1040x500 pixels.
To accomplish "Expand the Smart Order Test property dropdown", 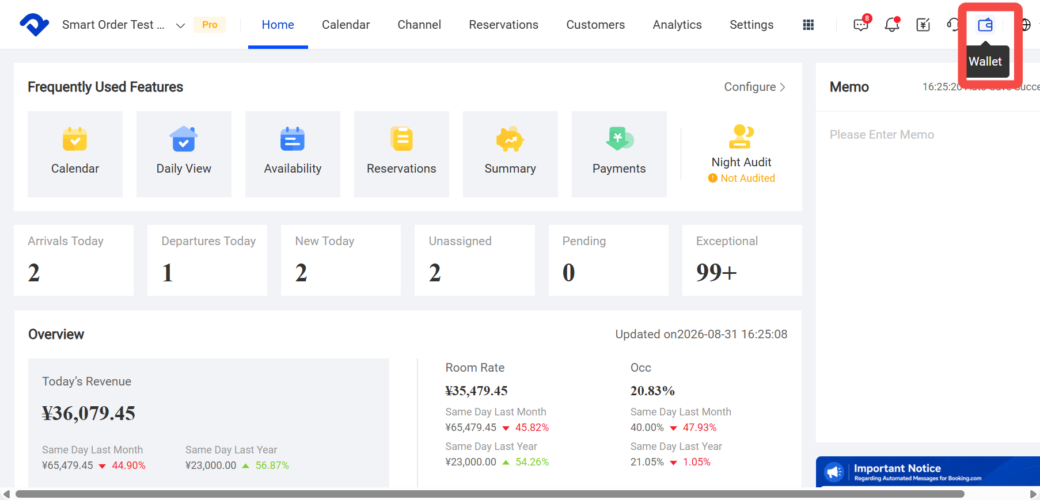I will [180, 25].
